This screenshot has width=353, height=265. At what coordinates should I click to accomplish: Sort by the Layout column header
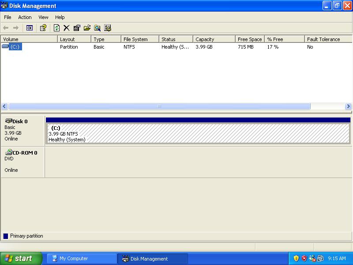pos(74,39)
